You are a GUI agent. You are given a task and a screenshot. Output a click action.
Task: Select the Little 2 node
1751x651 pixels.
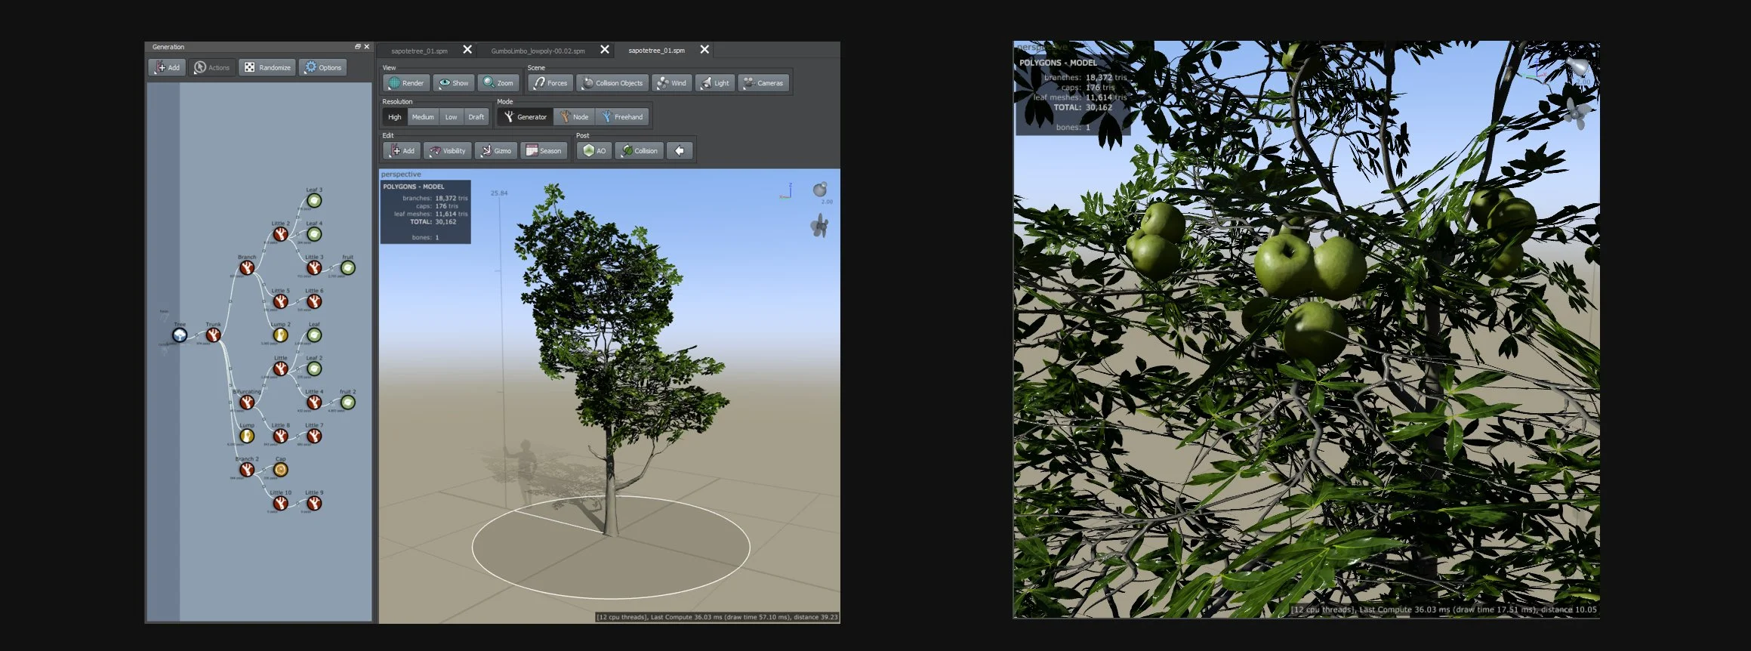pos(280,234)
